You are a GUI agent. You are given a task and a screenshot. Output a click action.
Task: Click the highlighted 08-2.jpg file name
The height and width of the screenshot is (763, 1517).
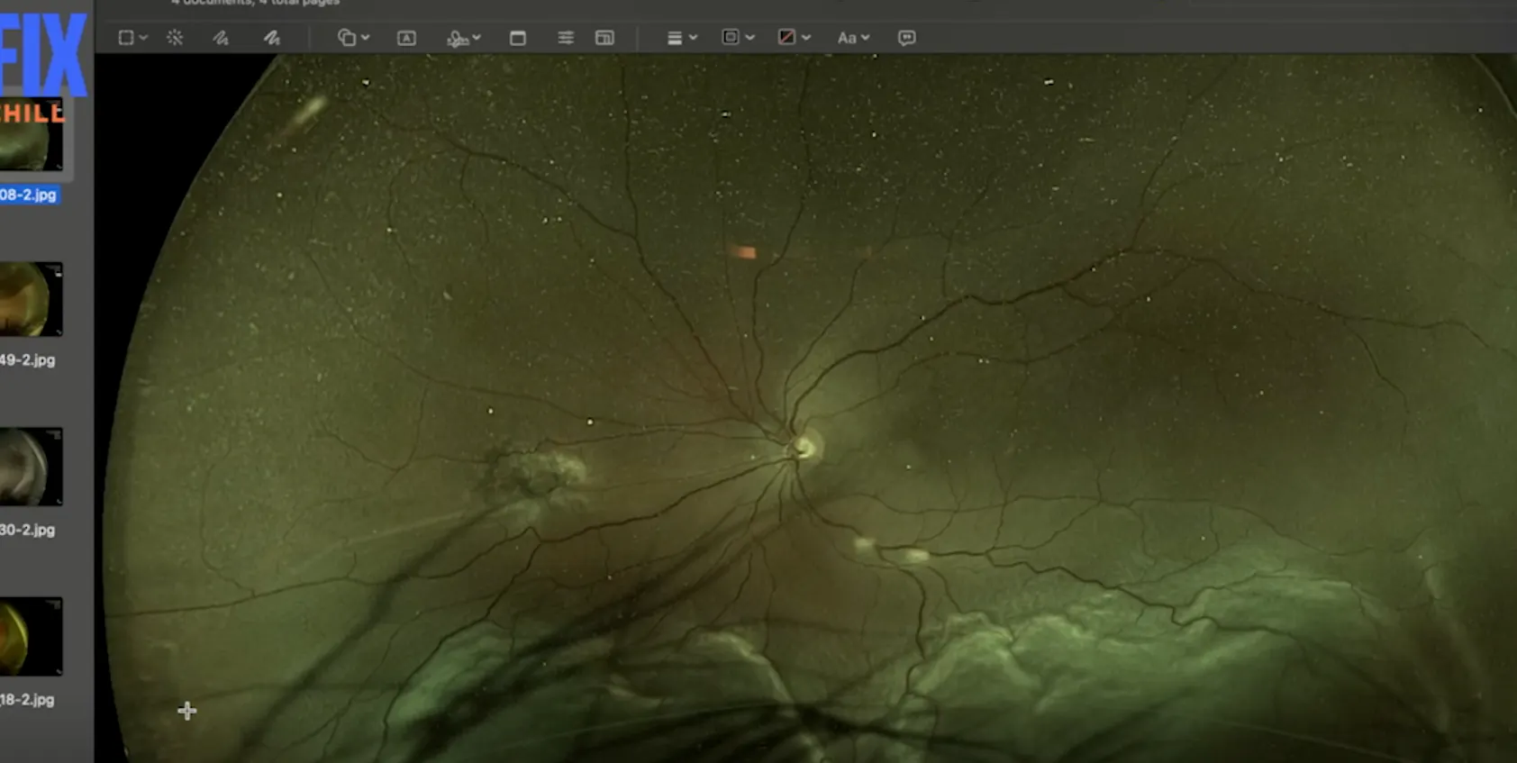(x=28, y=195)
